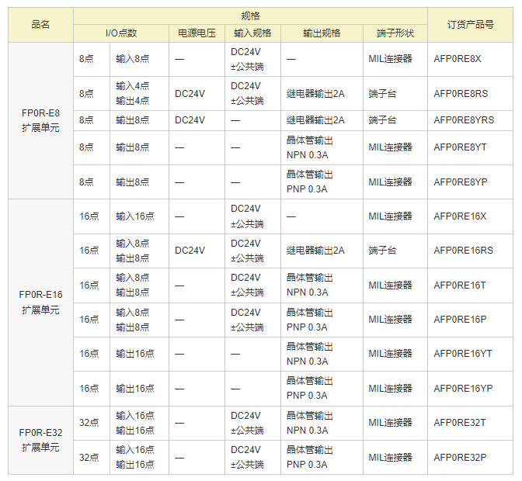Click 晶体管输出 PNP 0.3A in AFP0RE8YP row
The height and width of the screenshot is (481, 522).
[310, 182]
